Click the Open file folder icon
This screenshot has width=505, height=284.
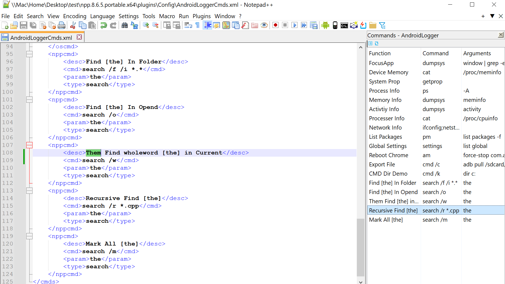click(14, 25)
